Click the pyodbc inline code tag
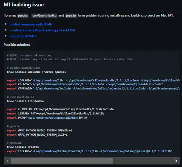The width and height of the screenshot is (182, 167). pos(23,16)
